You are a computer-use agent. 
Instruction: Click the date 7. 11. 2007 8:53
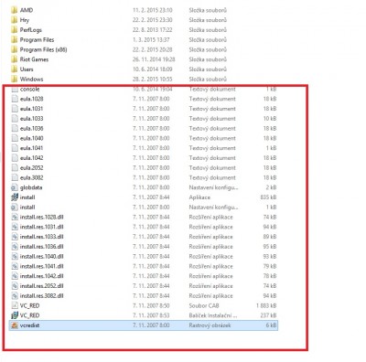(151, 315)
